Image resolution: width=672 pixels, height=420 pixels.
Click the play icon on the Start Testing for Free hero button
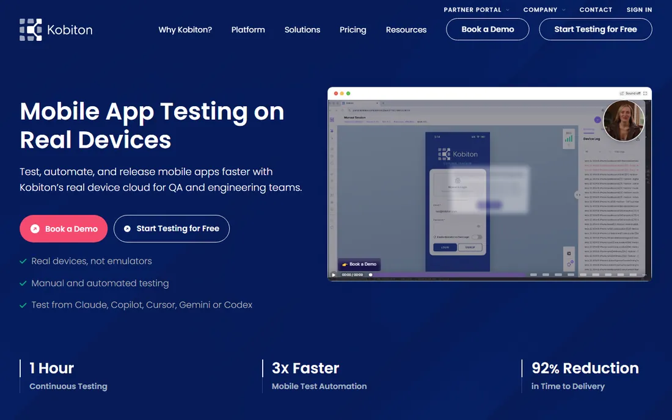pos(127,229)
